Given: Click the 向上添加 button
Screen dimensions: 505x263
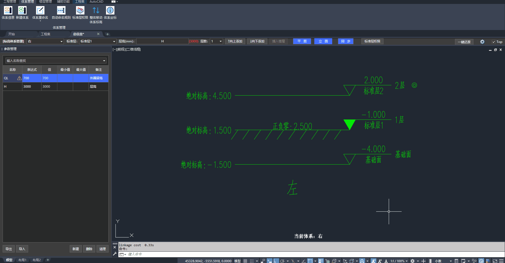Looking at the screenshot, I should point(235,41).
